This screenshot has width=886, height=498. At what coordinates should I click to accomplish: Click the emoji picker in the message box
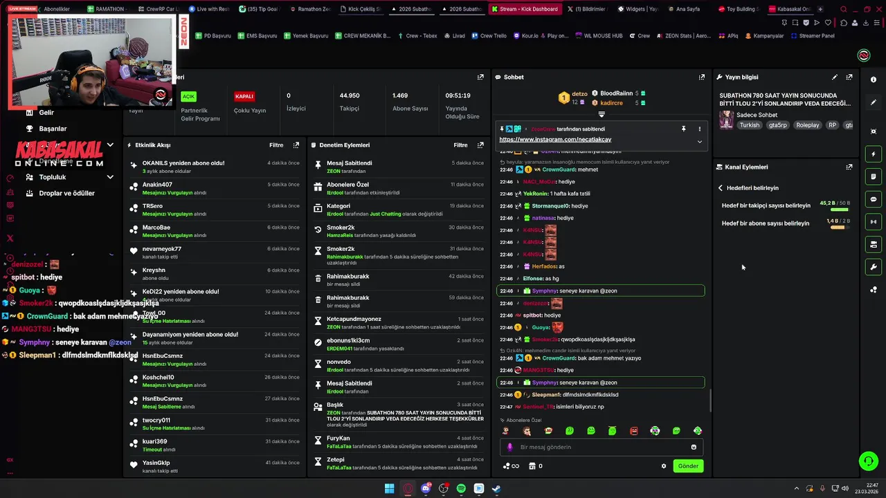tap(694, 447)
